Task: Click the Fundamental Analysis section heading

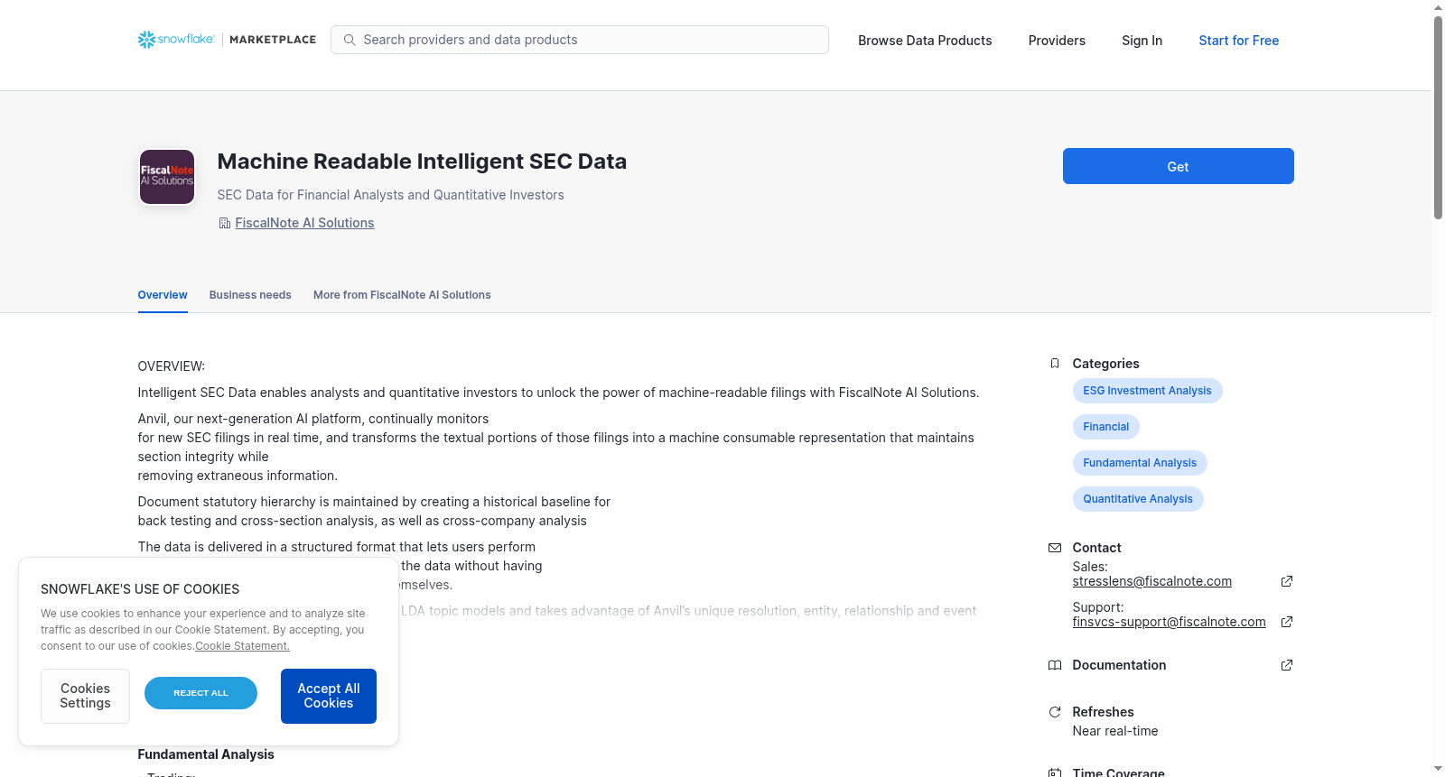Action: (206, 754)
